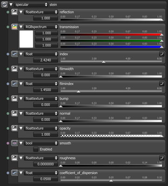Click the curve button at right of index
Screen dimensions: 168x186
coord(162,54)
